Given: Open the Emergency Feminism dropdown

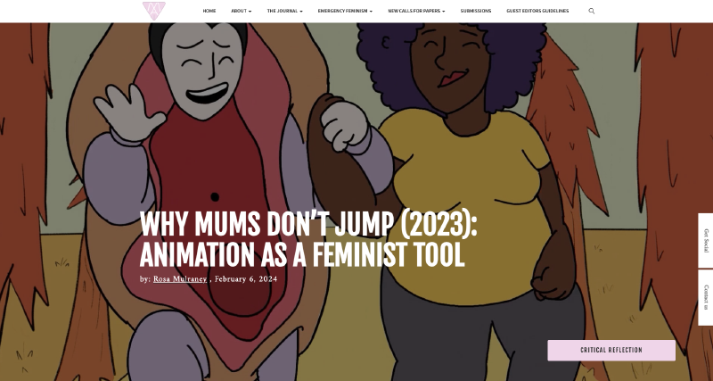Looking at the screenshot, I should pyautogui.click(x=345, y=11).
